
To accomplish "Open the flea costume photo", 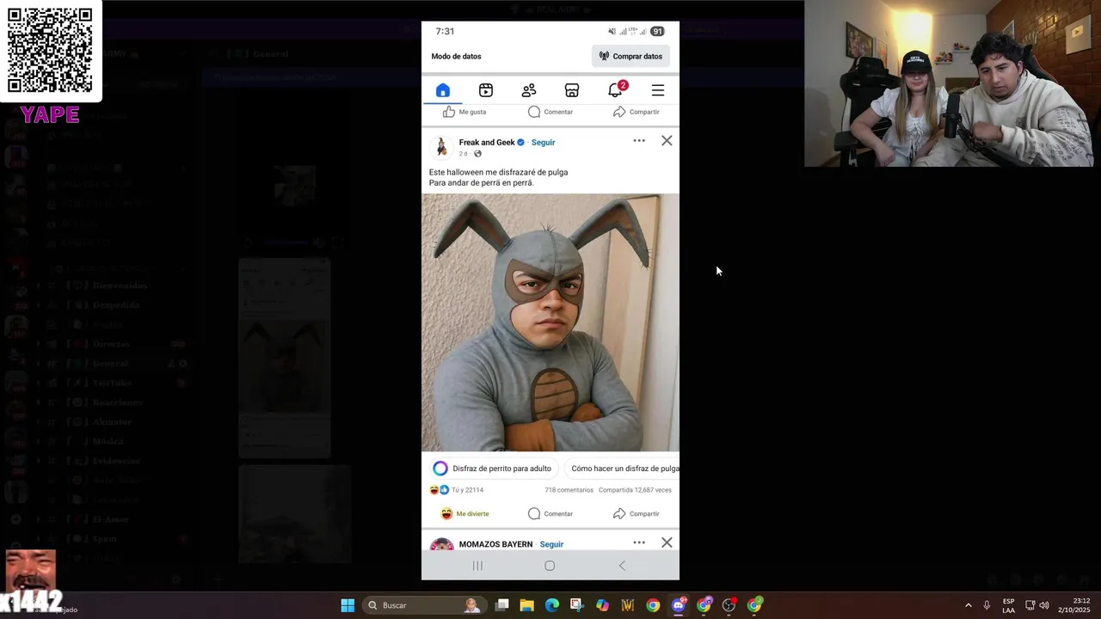I will (x=550, y=322).
